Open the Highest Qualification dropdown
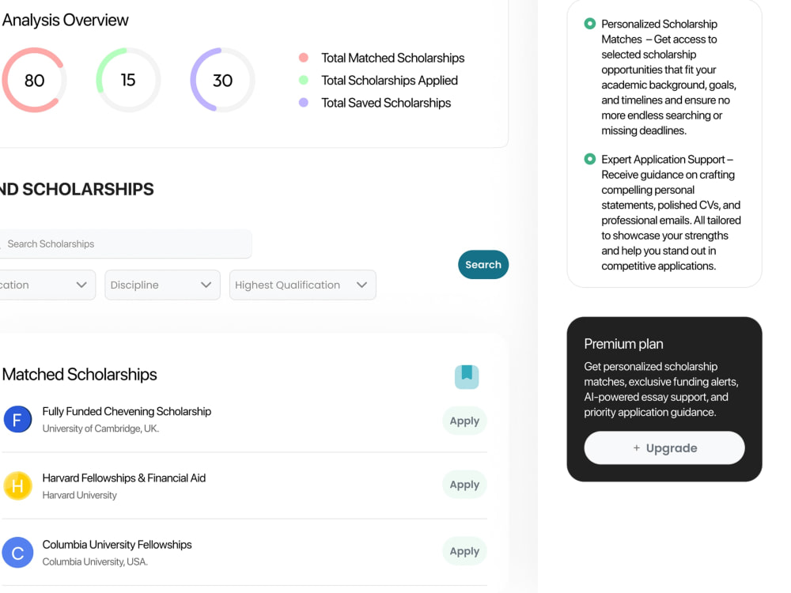 [x=303, y=285]
